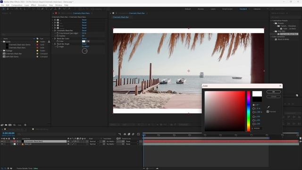The height and width of the screenshot is (170, 302).
Task: Click the Color stopwatch under Black Bar Color
Action: click(58, 41)
